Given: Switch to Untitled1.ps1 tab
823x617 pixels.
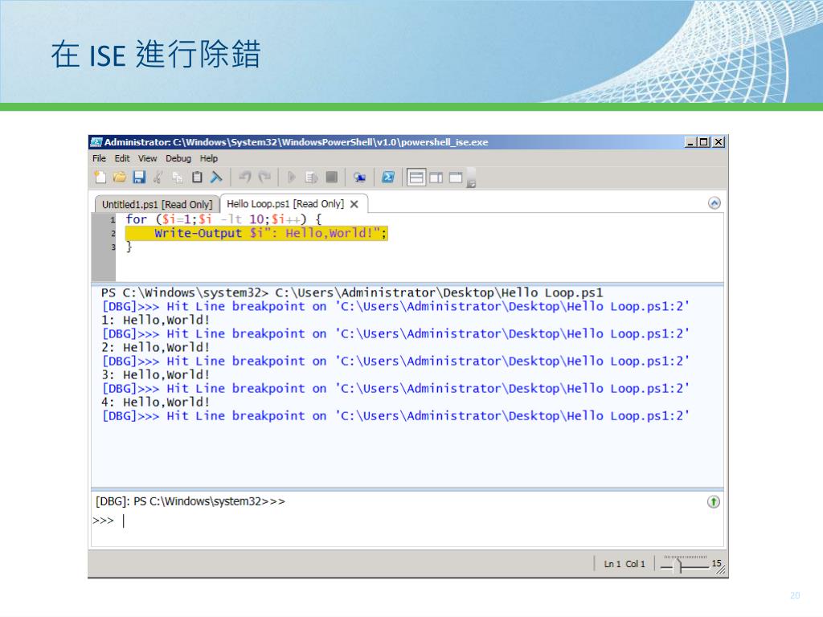Looking at the screenshot, I should pyautogui.click(x=157, y=205).
